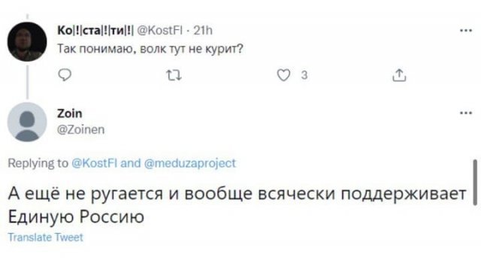Click Zoin's reply text about Единую Россию
Screen dimensions: 481x275
point(237,205)
